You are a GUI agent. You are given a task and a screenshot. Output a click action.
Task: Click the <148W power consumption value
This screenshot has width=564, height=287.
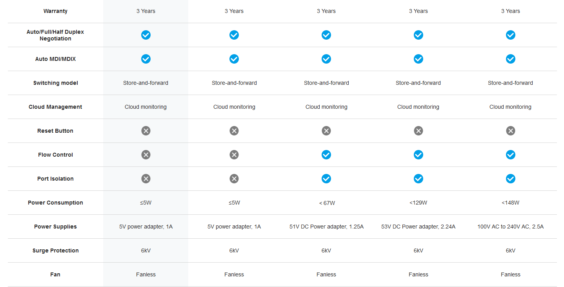[x=510, y=203]
